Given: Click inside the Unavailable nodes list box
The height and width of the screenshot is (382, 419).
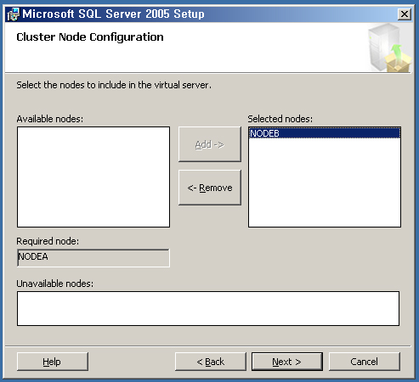Looking at the screenshot, I should (x=208, y=308).
